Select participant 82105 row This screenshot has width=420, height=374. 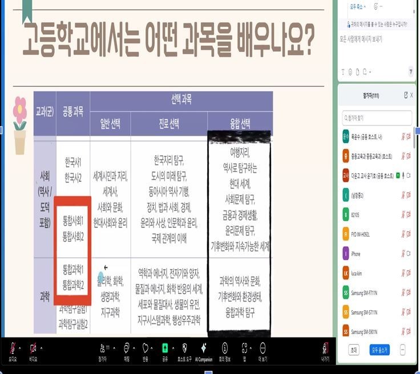coord(377,214)
